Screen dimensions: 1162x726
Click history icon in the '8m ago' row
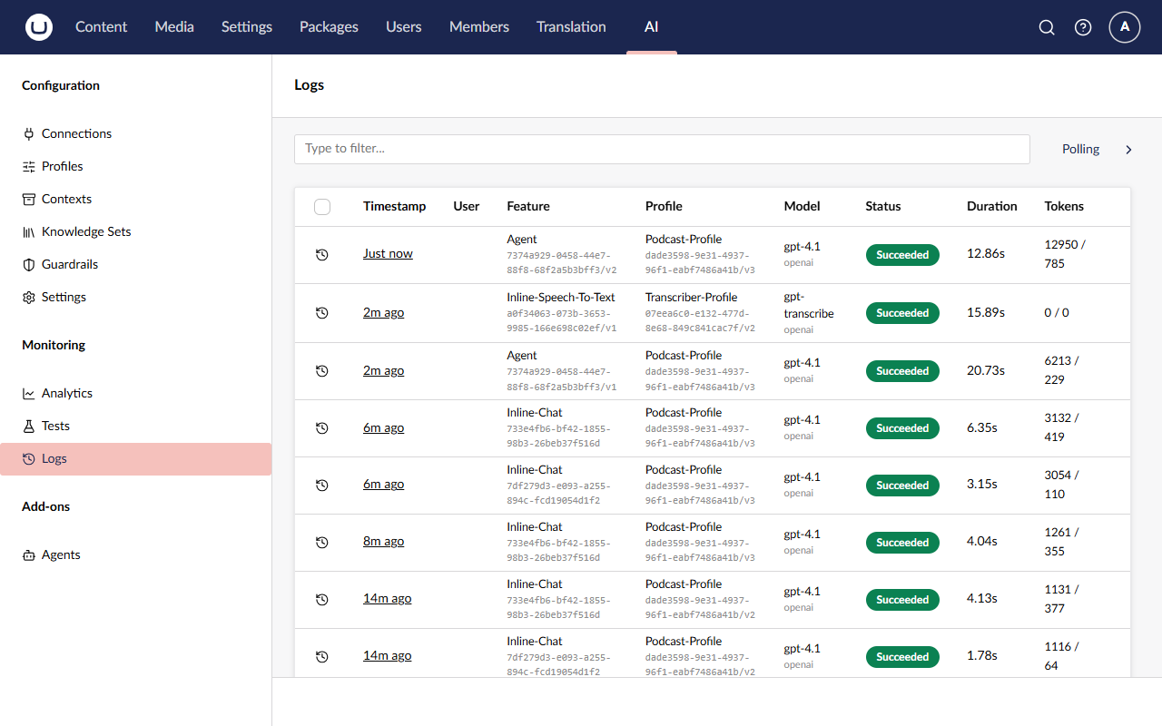pos(321,543)
